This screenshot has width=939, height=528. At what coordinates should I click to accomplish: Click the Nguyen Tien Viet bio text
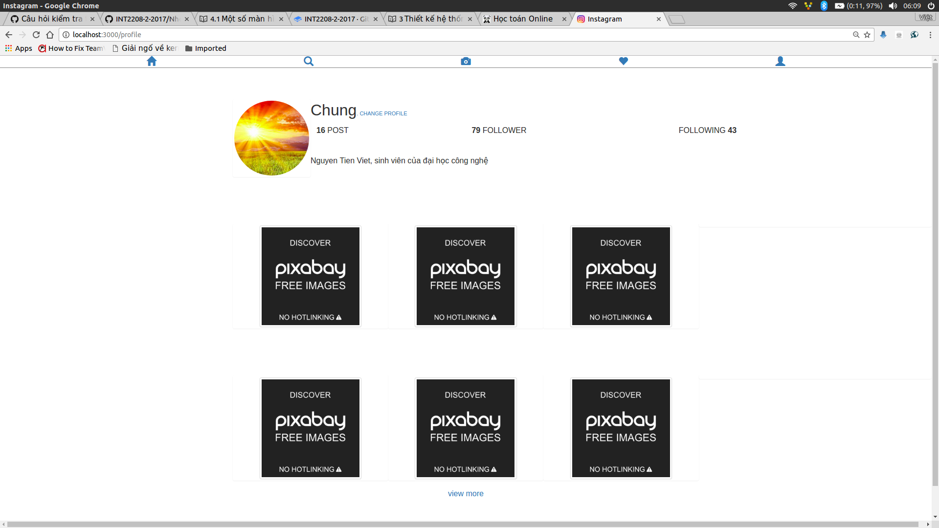(399, 161)
